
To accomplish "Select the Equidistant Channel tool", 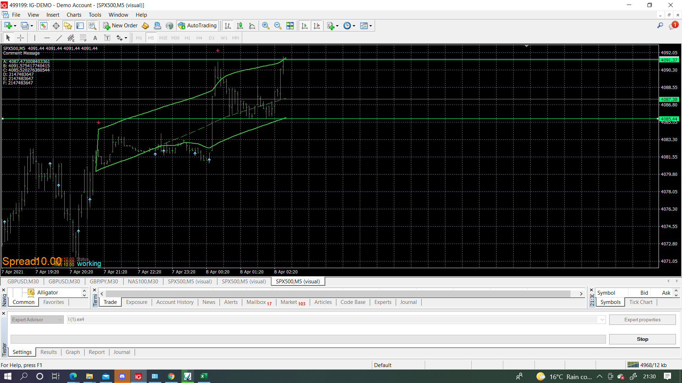I will (71, 38).
